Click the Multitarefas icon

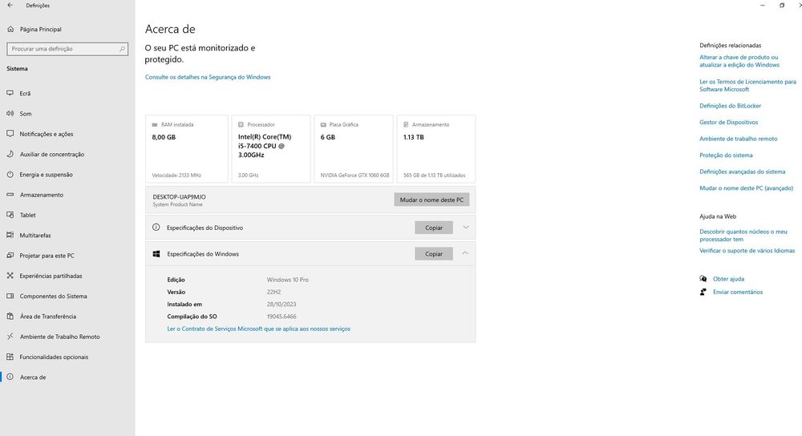[x=10, y=235]
